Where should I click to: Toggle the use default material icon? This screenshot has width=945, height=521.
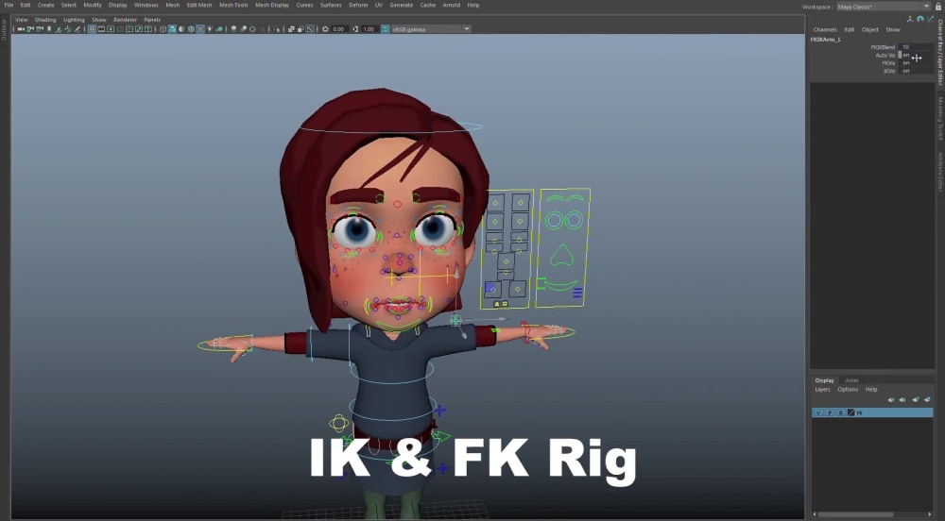[181, 29]
